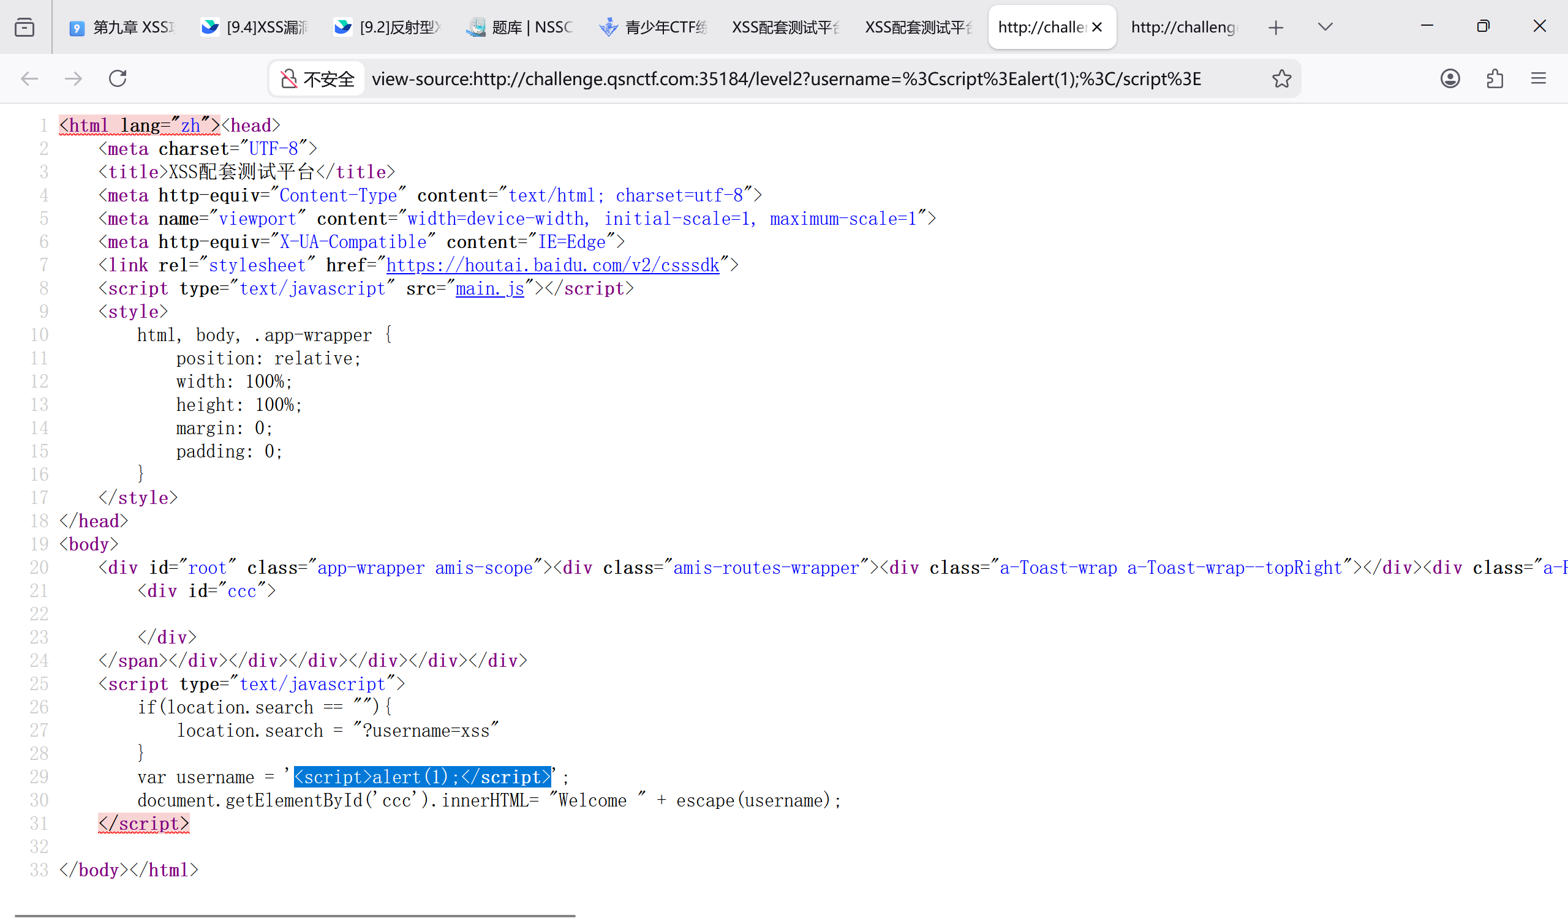Expand the list all tabs chevron
1568x921 pixels.
pyautogui.click(x=1325, y=28)
